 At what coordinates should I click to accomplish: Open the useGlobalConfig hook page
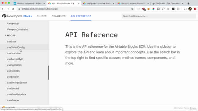point(16,47)
